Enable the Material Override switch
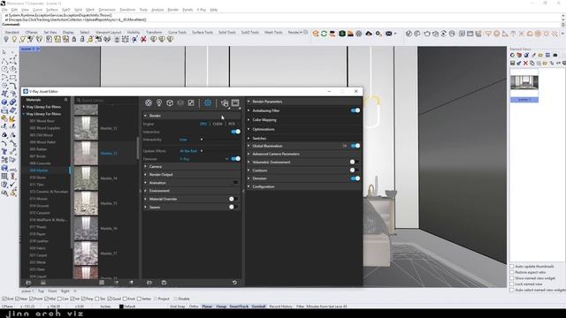566x318 pixels. click(x=233, y=199)
